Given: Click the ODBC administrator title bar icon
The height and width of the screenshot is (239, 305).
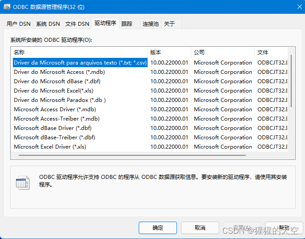Looking at the screenshot, I should point(7,7).
